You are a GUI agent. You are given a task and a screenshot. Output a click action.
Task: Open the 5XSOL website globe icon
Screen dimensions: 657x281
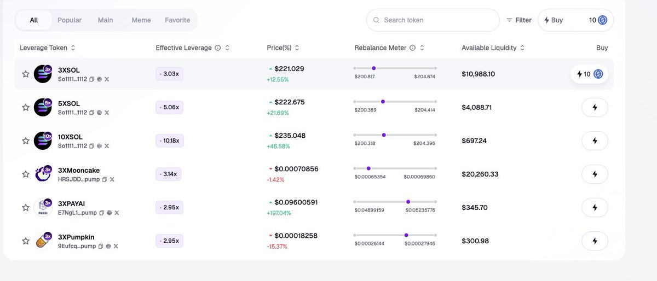point(99,113)
